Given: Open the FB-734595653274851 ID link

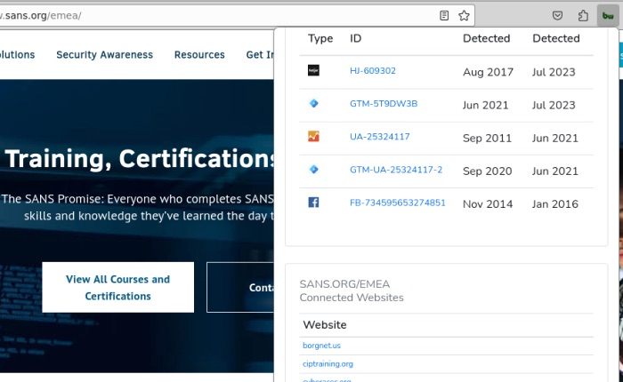Looking at the screenshot, I should [397, 203].
